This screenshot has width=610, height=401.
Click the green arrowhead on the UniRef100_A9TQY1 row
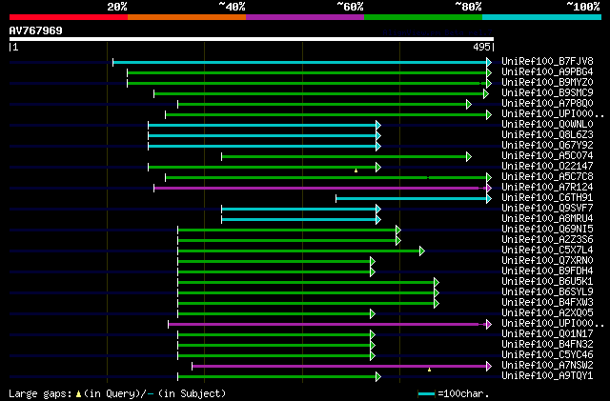click(378, 377)
